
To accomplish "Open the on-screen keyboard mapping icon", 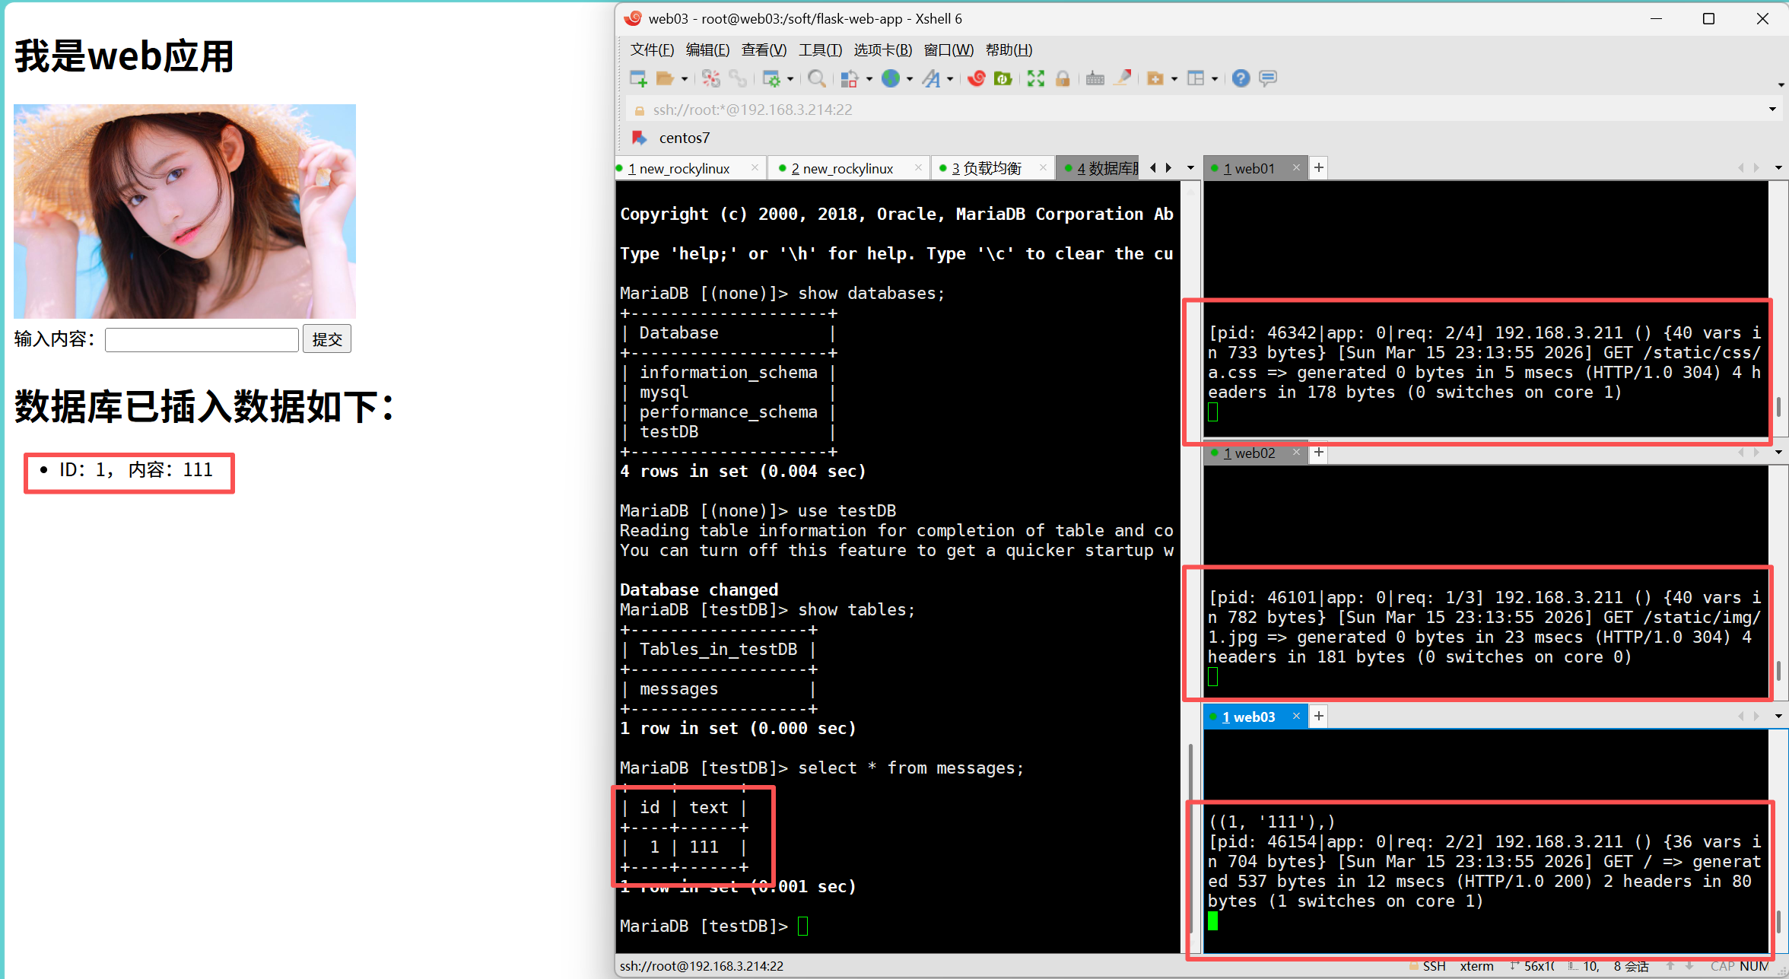I will (x=1095, y=78).
